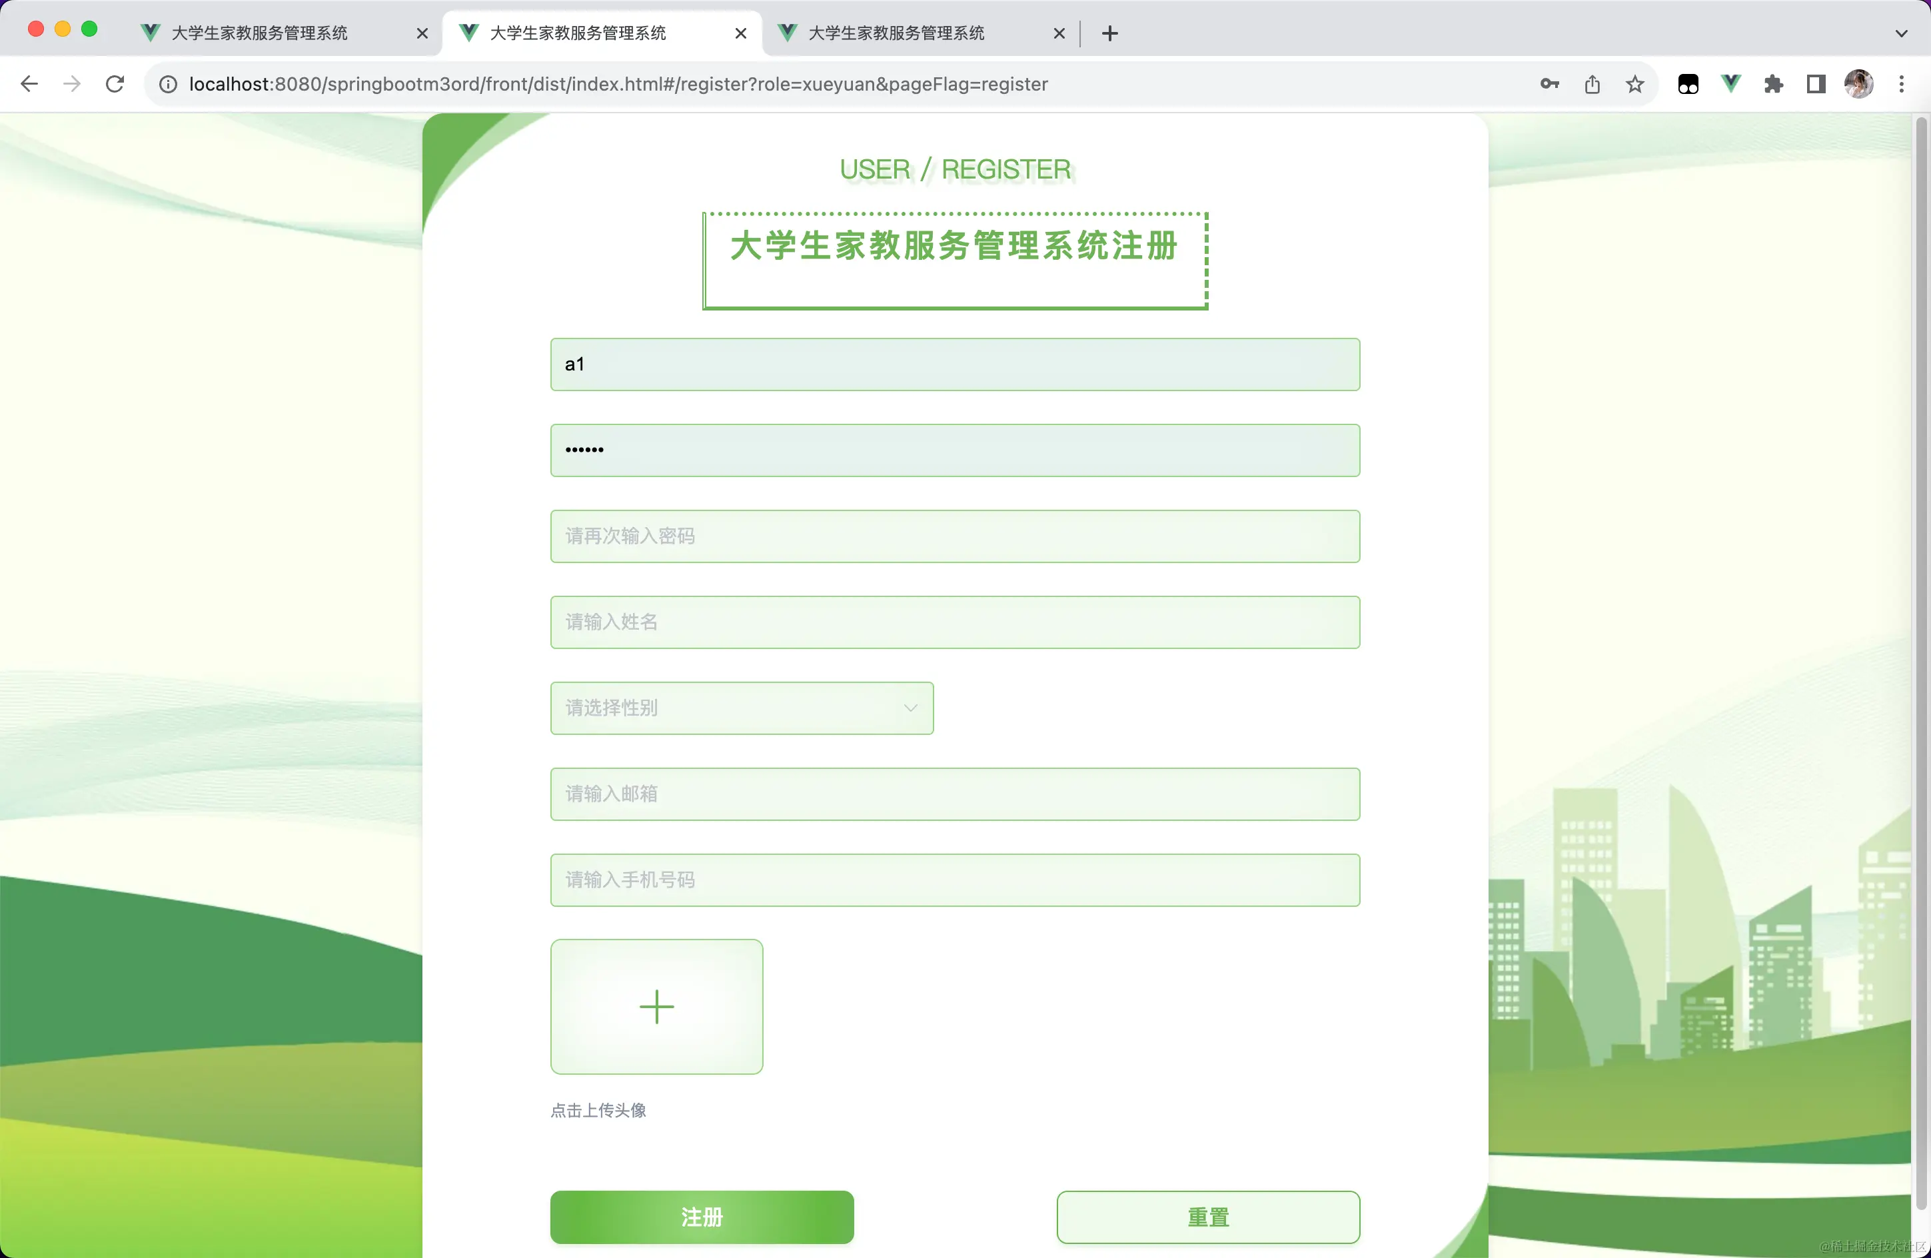This screenshot has width=1931, height=1258.
Task: Focus the 请再次输入密码 confirm password field
Action: tap(955, 536)
